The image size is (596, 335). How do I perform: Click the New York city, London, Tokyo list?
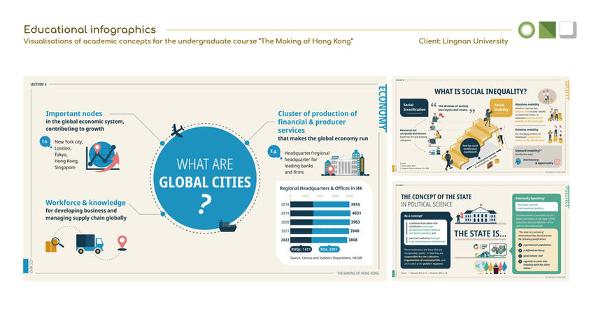point(69,155)
